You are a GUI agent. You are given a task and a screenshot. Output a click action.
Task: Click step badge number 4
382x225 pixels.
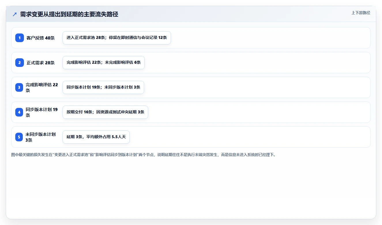[20, 112]
